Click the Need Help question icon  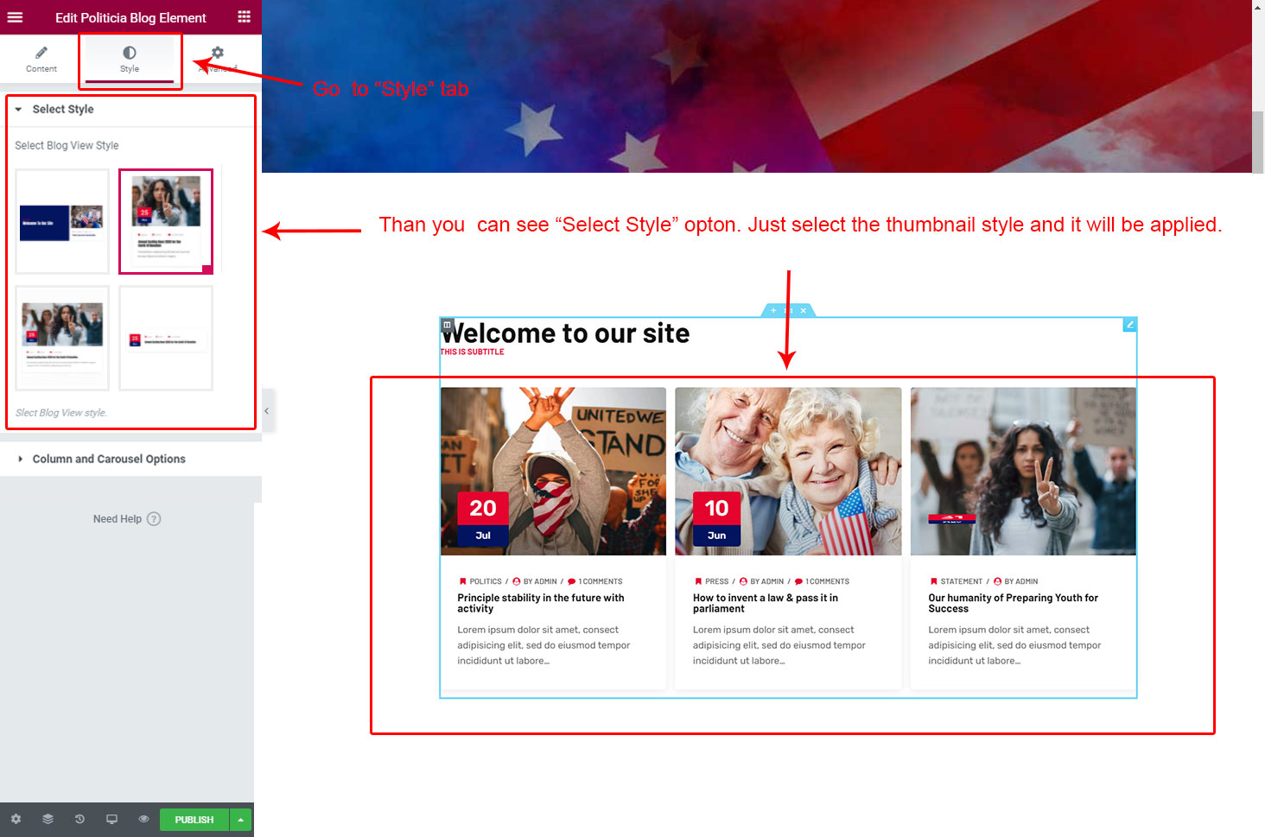click(x=154, y=519)
